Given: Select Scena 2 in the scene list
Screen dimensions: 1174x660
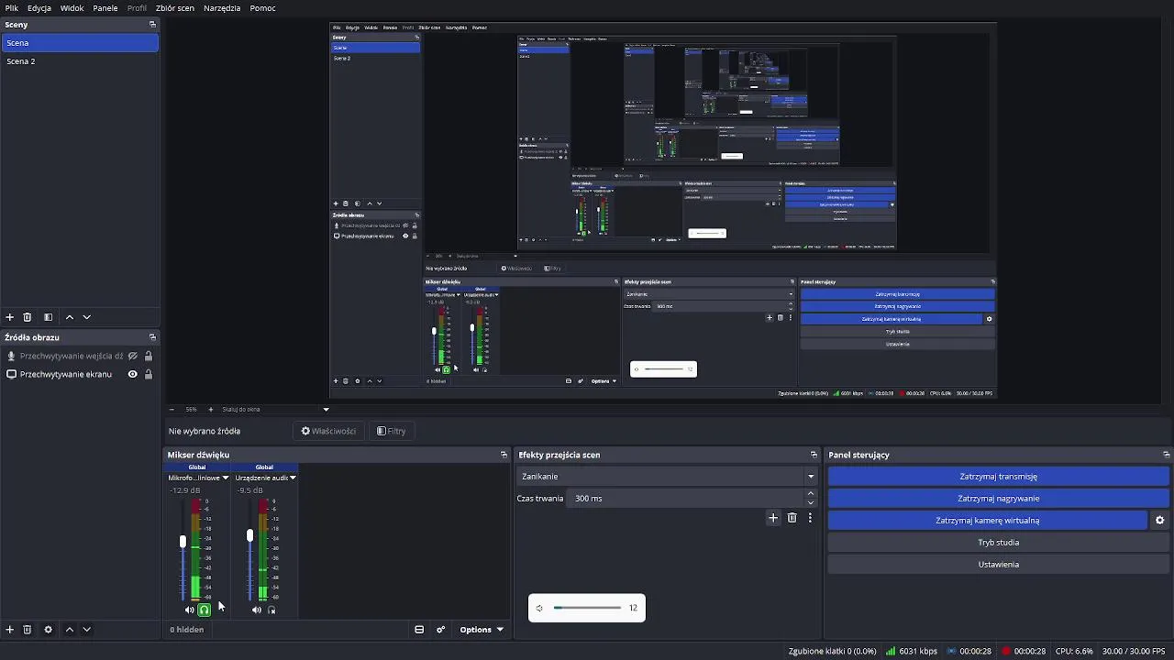Looking at the screenshot, I should click(x=80, y=61).
